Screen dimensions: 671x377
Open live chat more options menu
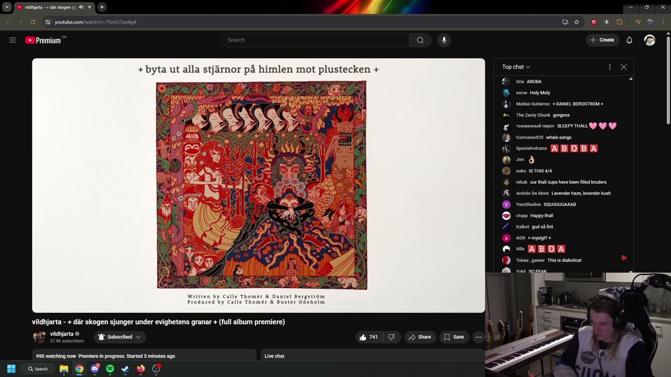tap(610, 67)
